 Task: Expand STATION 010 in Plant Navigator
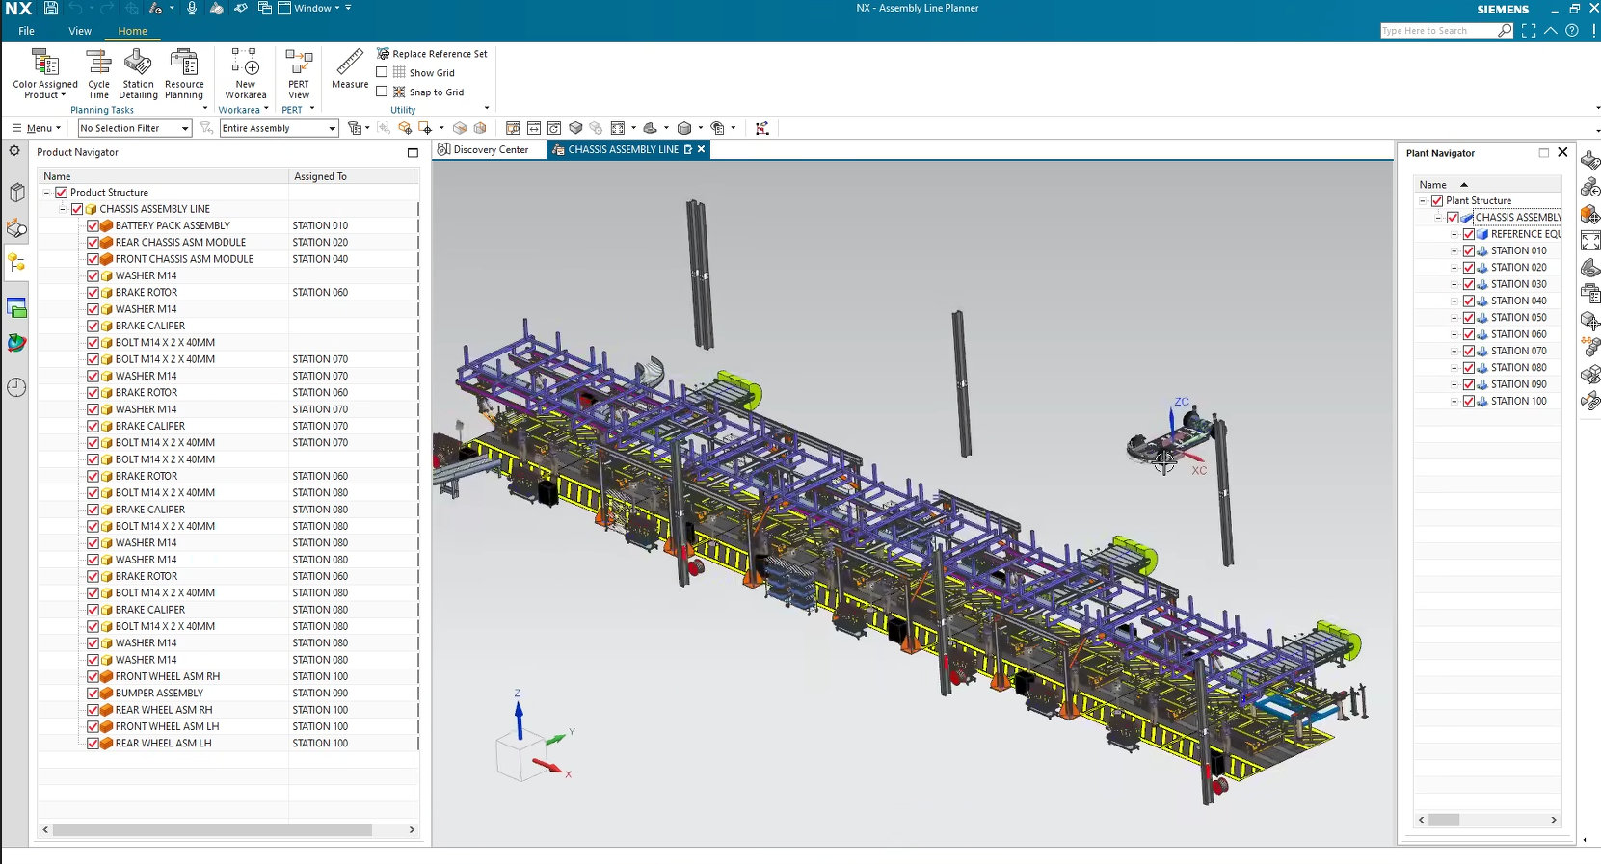pyautogui.click(x=1454, y=251)
